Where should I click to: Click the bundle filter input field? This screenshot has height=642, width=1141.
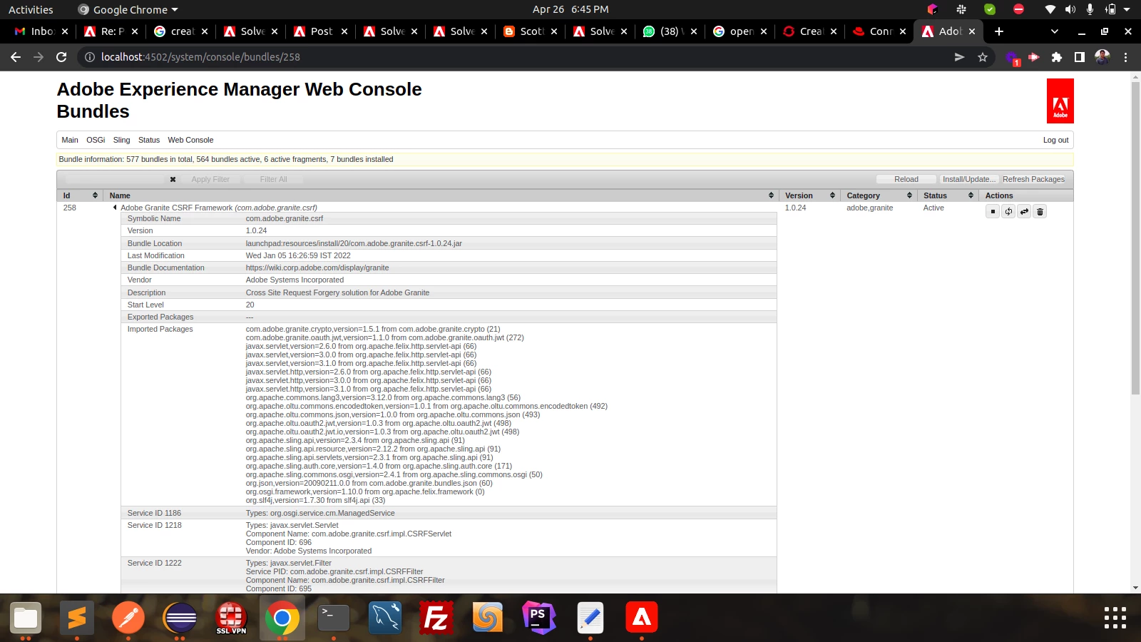coord(114,180)
